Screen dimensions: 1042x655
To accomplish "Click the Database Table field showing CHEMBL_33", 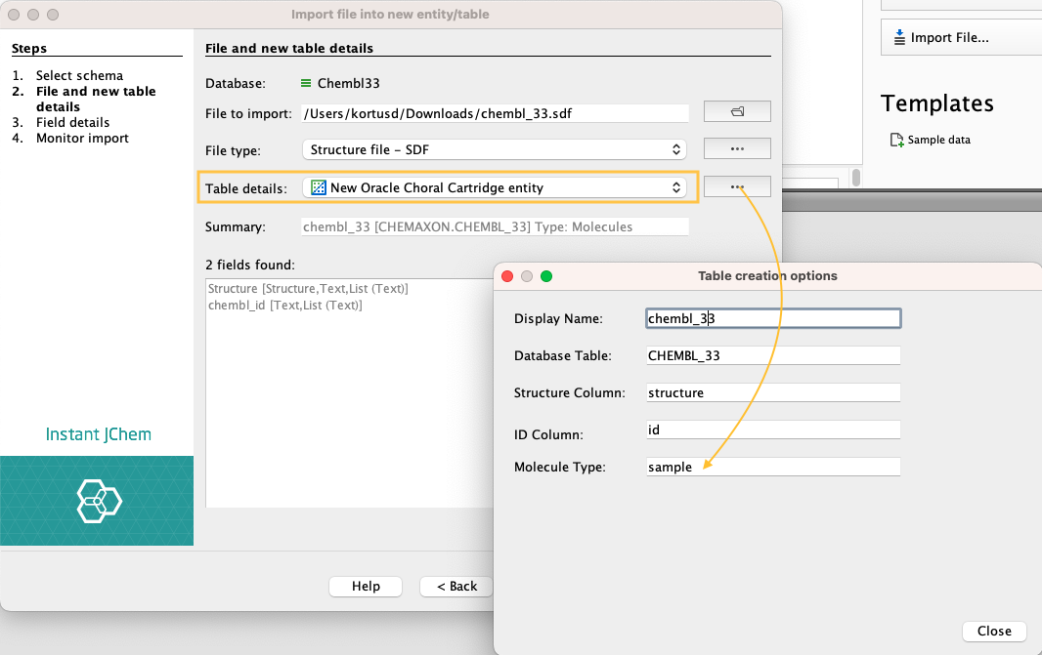I will click(771, 354).
